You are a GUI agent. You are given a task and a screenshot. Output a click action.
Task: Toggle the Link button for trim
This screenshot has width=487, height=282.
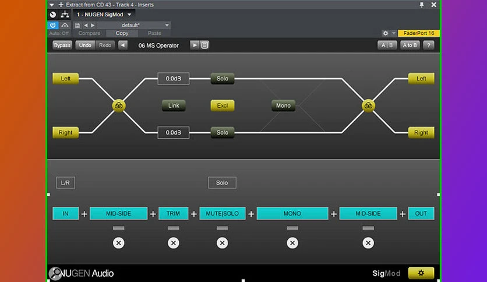[174, 105]
